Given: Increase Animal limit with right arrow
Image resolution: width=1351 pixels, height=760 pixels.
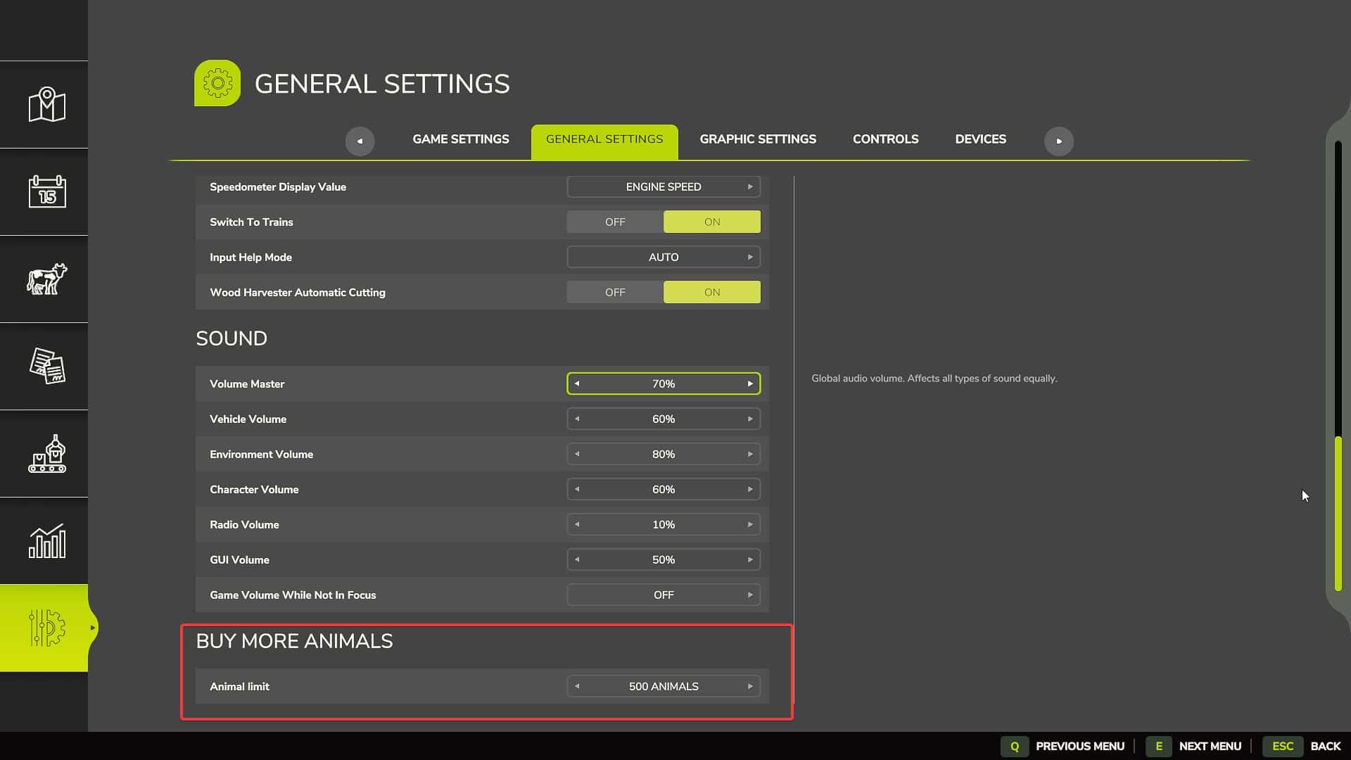Looking at the screenshot, I should click(x=749, y=686).
